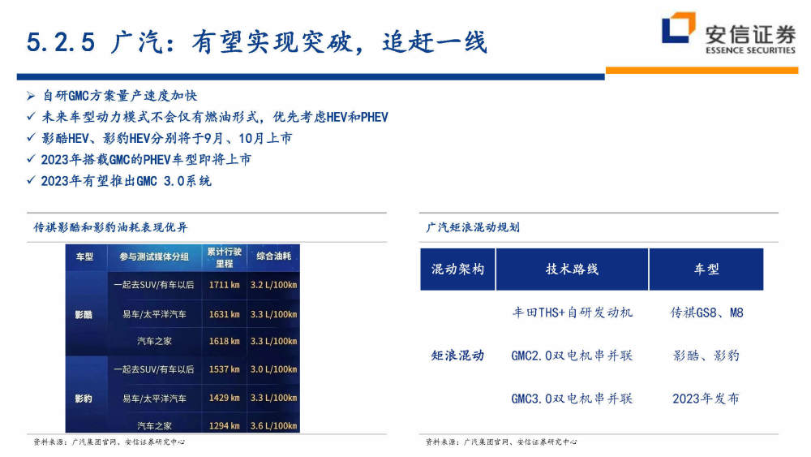Select the line about HEV和PHEV priority
811x457 pixels.
click(x=215, y=117)
